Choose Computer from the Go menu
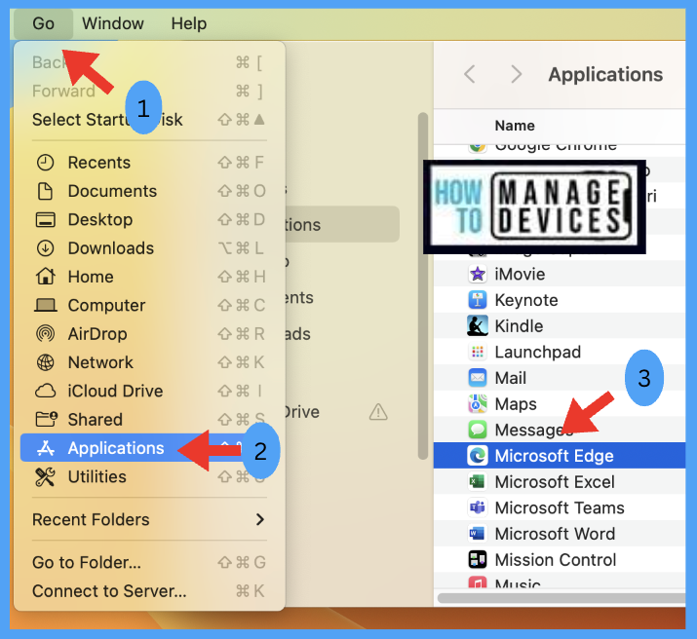This screenshot has height=639, width=697. pos(149,305)
